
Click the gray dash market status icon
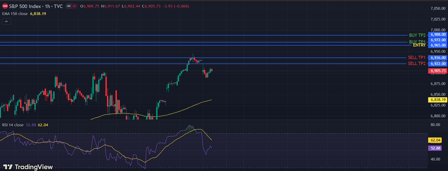pos(69,6)
